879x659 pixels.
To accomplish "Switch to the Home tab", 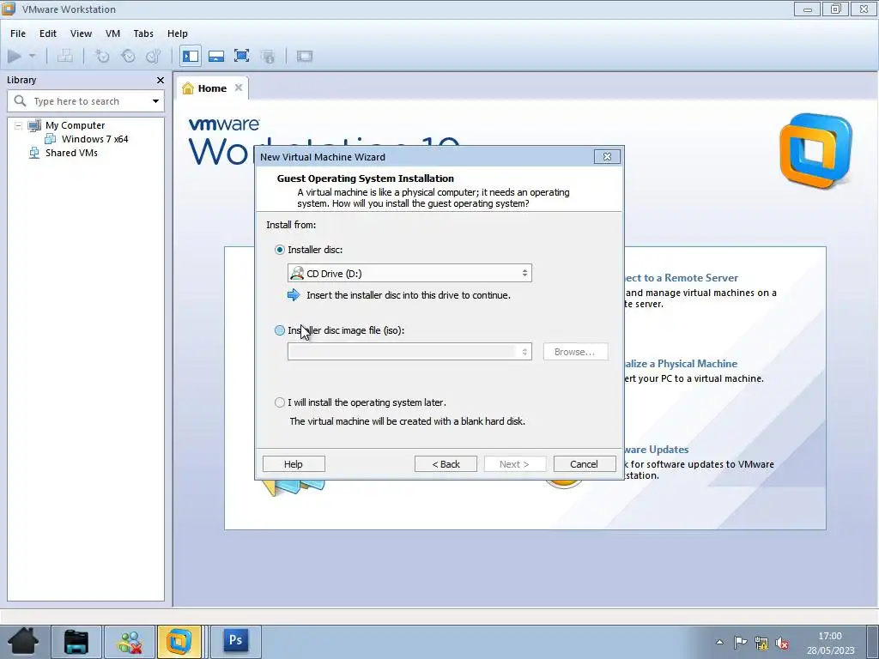I will pyautogui.click(x=212, y=88).
